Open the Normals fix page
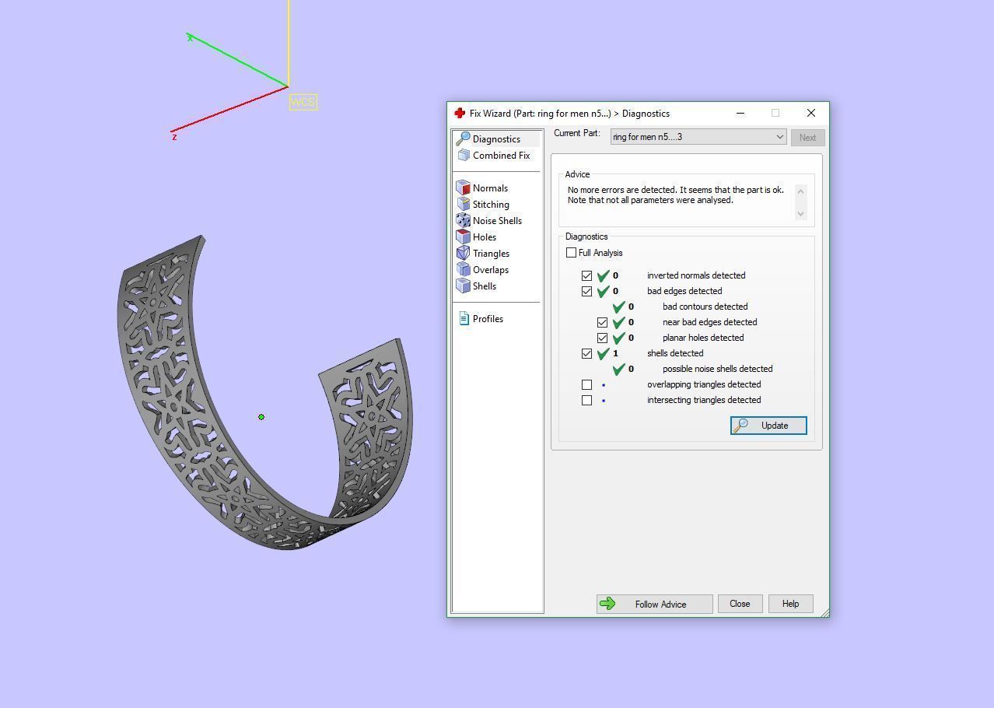The image size is (994, 708). 490,188
